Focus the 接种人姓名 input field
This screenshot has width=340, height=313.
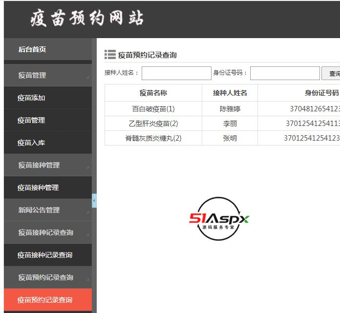pos(176,73)
